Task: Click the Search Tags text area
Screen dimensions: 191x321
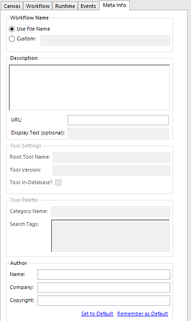Action: (110, 236)
